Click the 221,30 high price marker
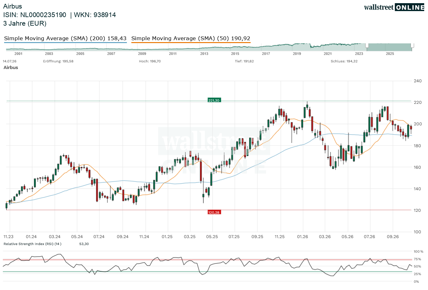Screen dimensions: 428x290 (214, 100)
